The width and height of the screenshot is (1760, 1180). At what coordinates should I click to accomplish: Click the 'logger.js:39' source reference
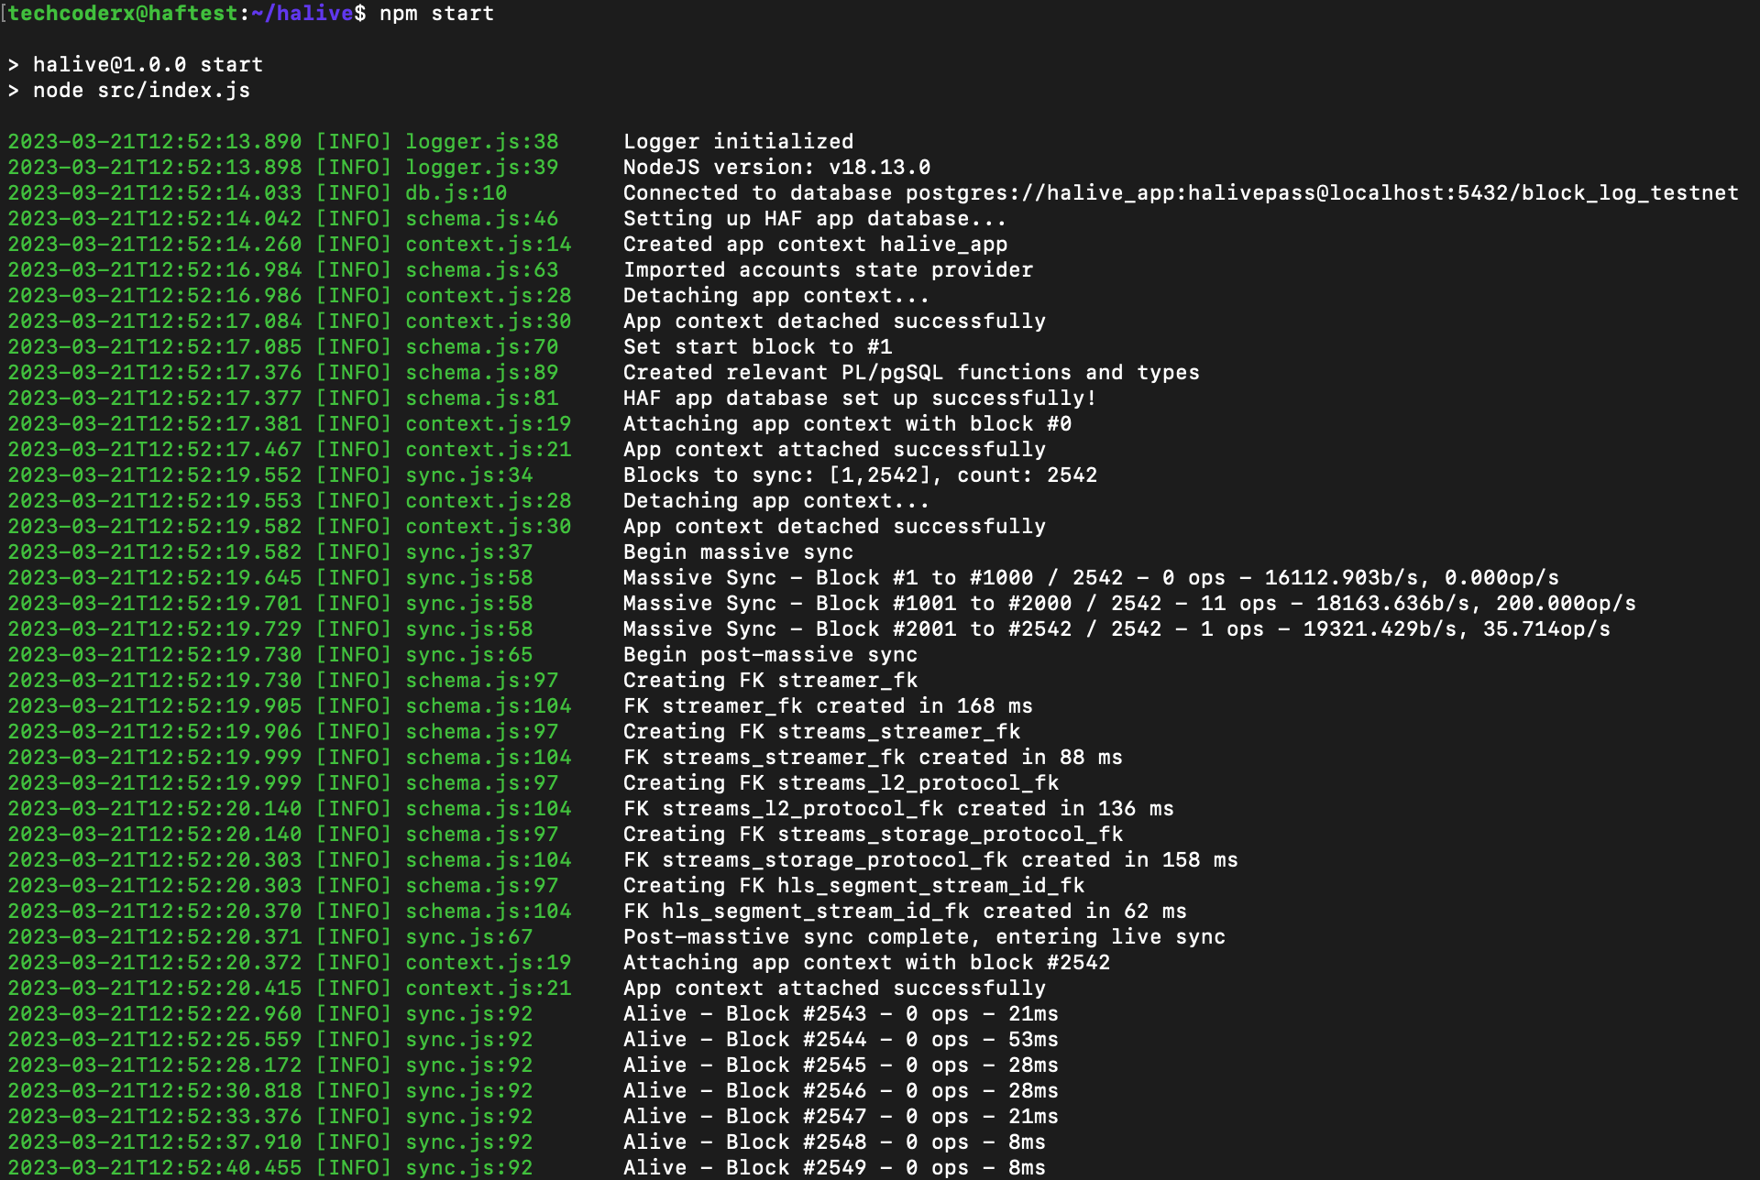(x=482, y=168)
